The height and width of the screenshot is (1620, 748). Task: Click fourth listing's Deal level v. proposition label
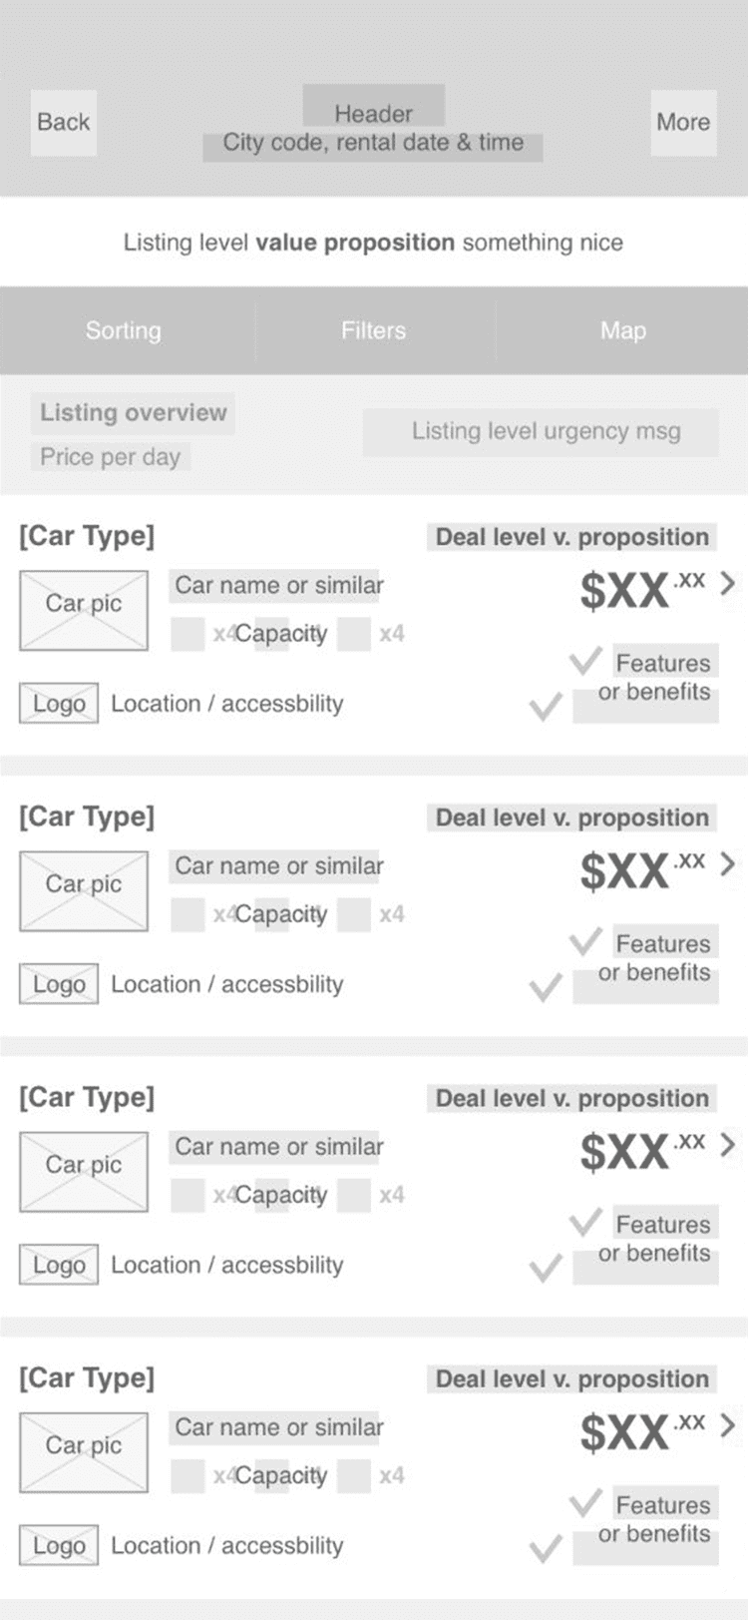tap(572, 1378)
